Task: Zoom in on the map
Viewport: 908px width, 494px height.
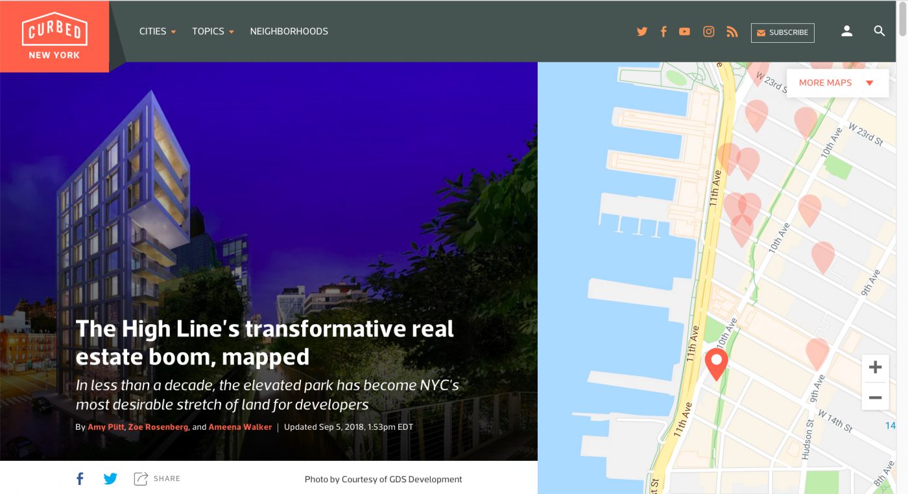Action: pos(875,368)
